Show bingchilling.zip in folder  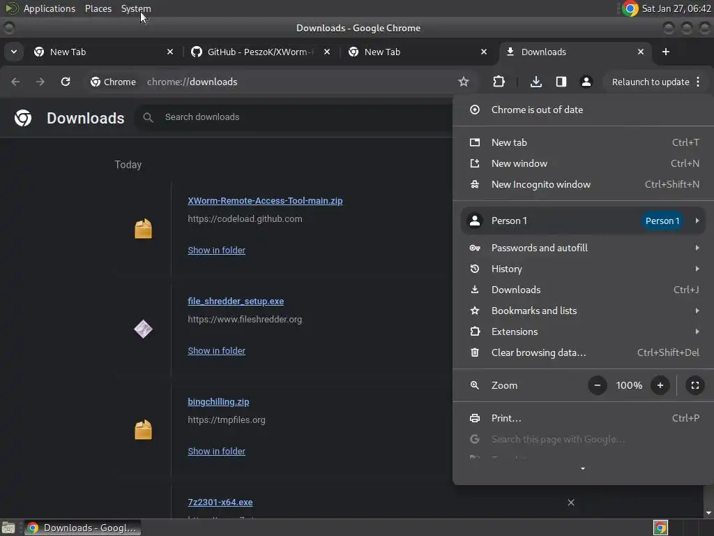coord(217,452)
